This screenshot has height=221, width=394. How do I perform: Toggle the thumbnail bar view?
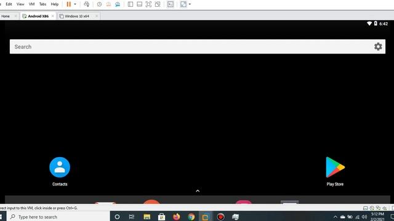tap(140, 4)
